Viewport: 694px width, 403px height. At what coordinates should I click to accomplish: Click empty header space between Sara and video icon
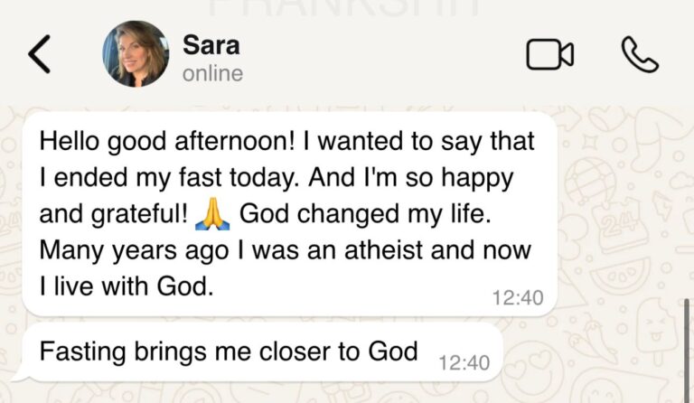[x=380, y=55]
